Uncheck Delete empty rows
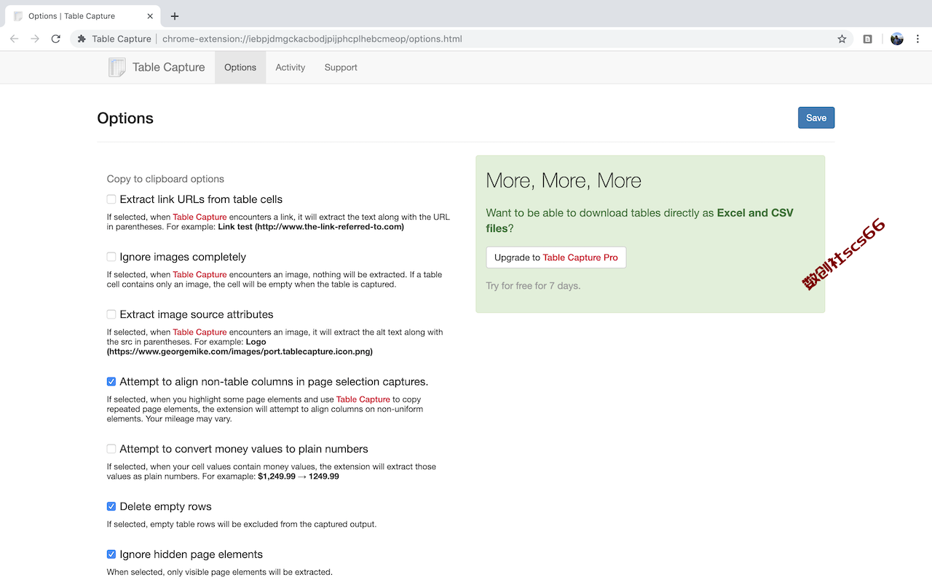 pos(111,506)
